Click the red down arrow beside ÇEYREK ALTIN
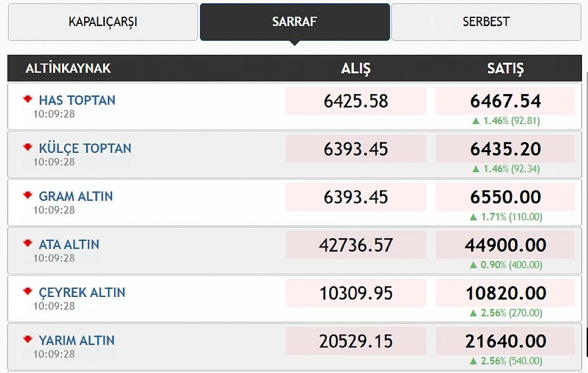The image size is (588, 373). pyautogui.click(x=28, y=291)
